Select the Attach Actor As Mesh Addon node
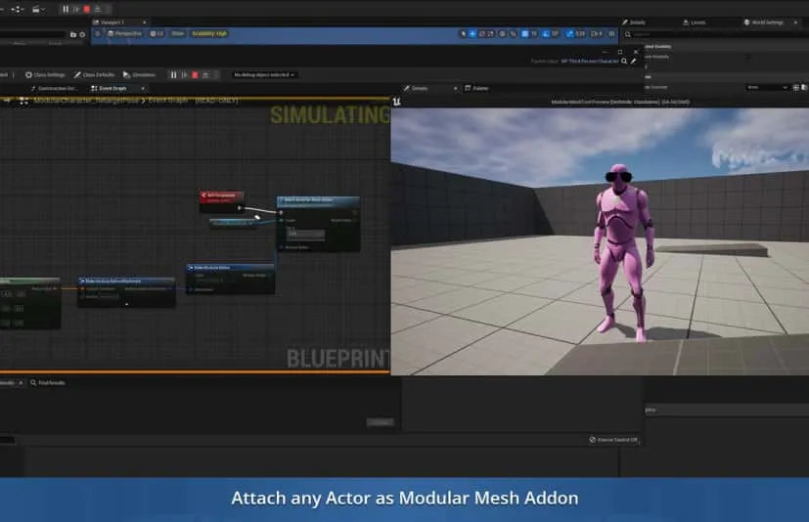Image resolution: width=809 pixels, height=522 pixels. [x=317, y=200]
